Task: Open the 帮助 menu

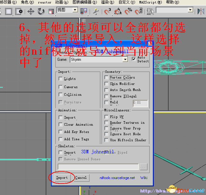Action: coord(173,2)
